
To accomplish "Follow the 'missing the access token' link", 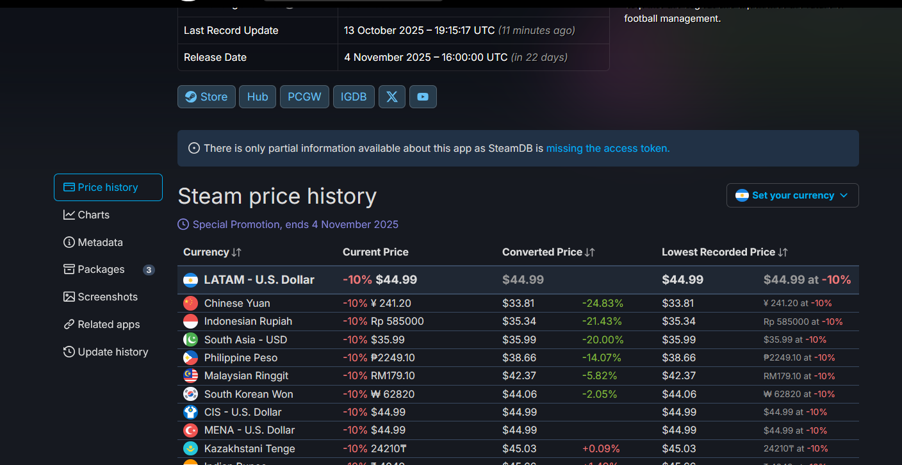I will click(x=607, y=148).
